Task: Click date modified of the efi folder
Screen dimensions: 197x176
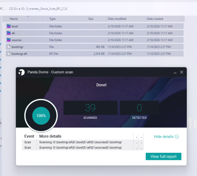Action: (121, 33)
